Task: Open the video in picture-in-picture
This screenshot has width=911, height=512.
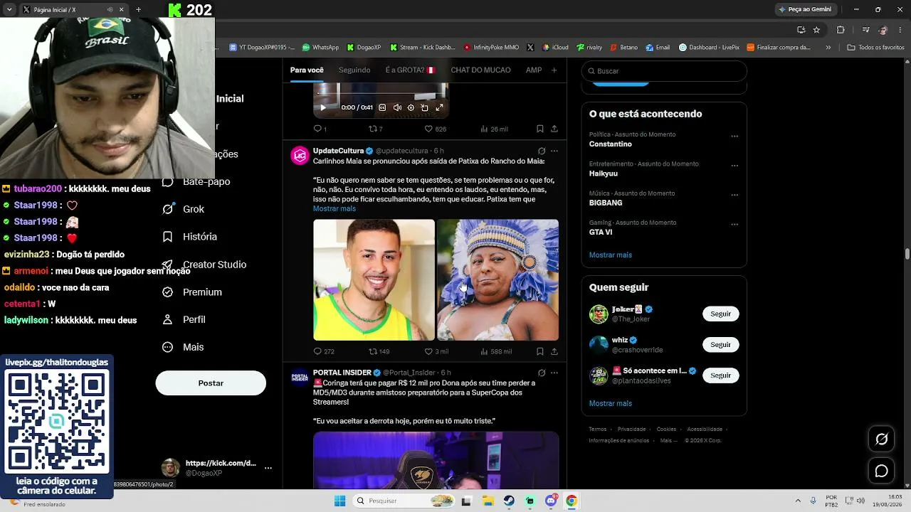Action: tap(424, 107)
